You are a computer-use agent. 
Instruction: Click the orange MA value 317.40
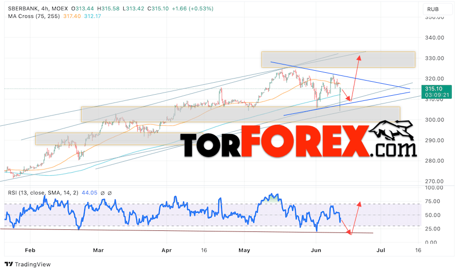72,17
